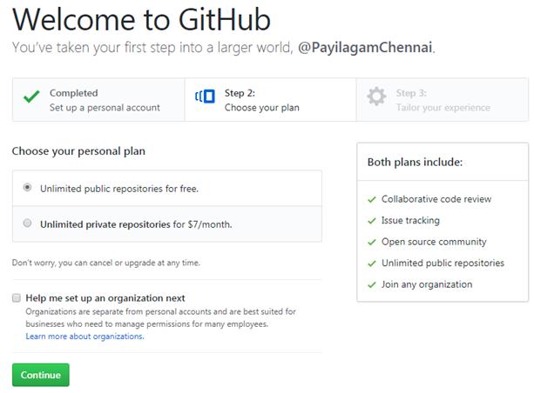Click checkmark beside Collaborative code review
This screenshot has width=534, height=393.
372,200
